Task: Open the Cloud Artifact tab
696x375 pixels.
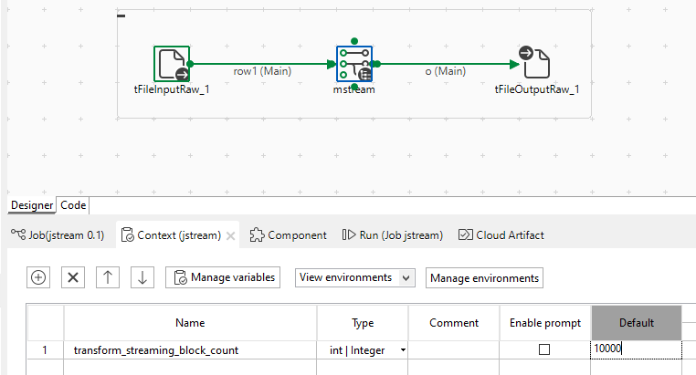Action: coord(501,235)
